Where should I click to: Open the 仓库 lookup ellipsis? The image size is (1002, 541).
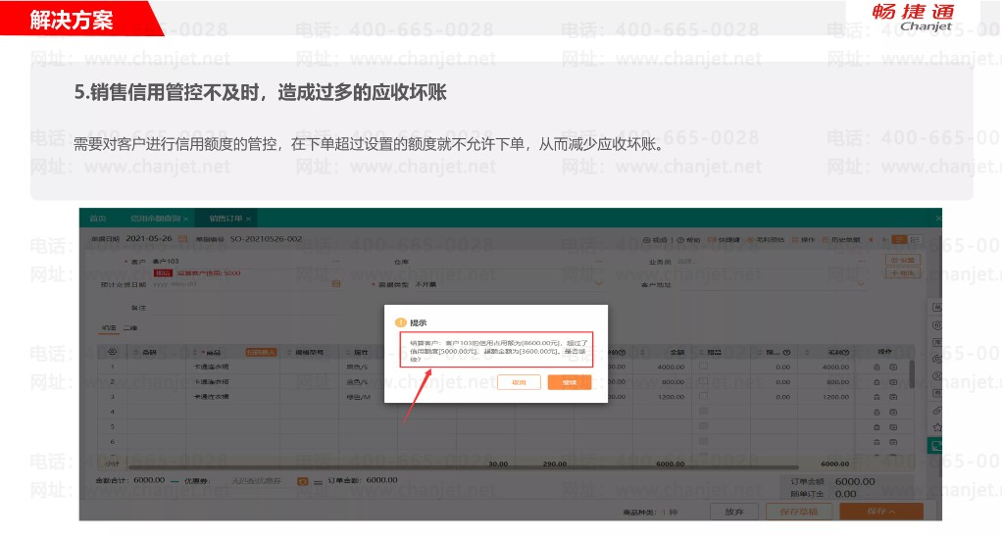coord(598,262)
